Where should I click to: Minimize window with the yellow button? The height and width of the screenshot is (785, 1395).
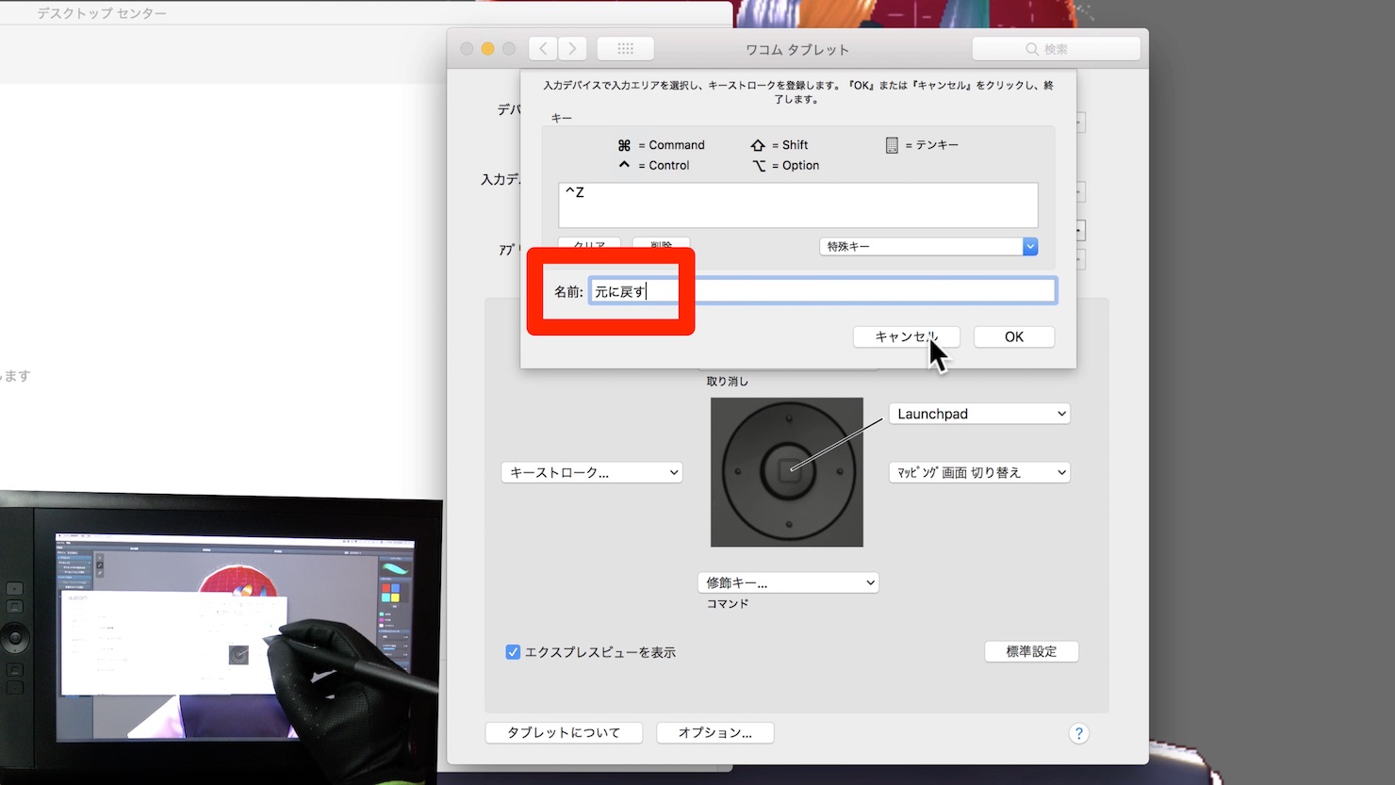click(x=487, y=49)
